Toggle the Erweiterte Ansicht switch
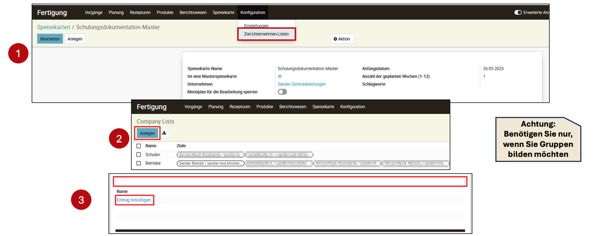The width and height of the screenshot is (602, 236). (518, 12)
